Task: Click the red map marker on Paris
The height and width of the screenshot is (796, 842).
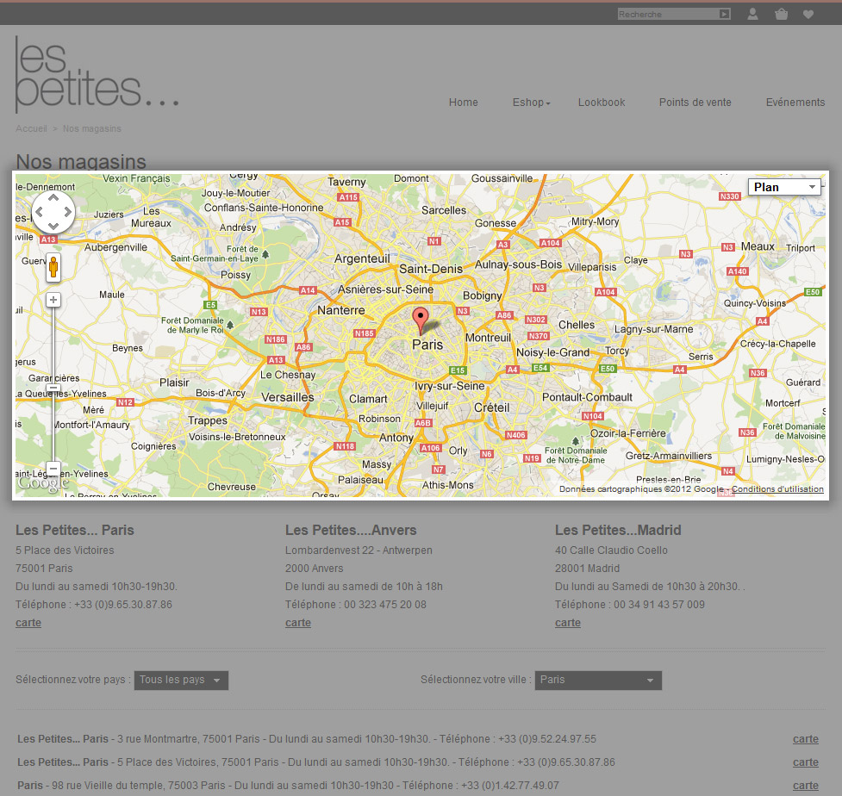Action: pyautogui.click(x=421, y=320)
